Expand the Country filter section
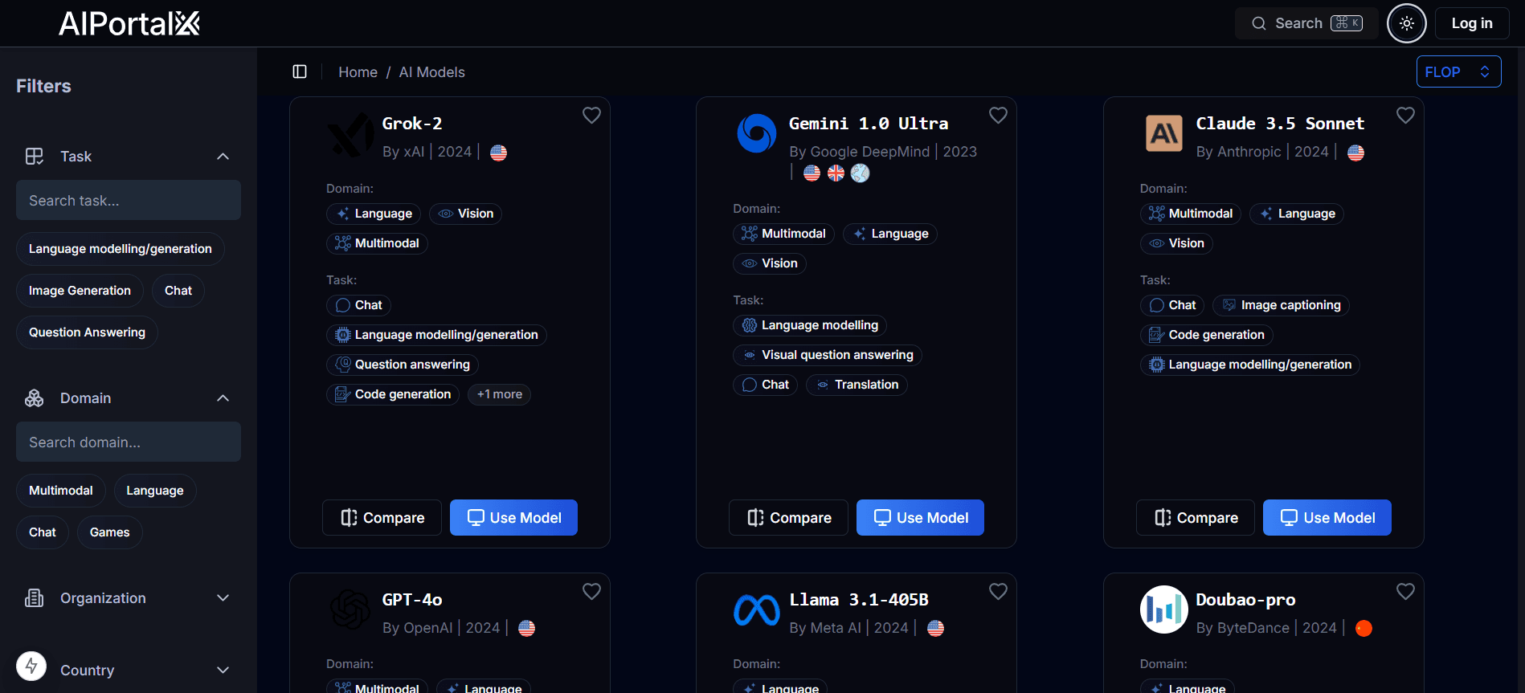1525x693 pixels. point(223,671)
